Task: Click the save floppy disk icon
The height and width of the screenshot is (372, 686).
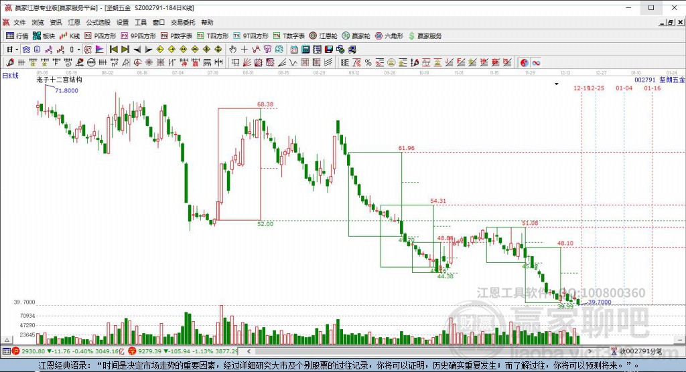Action: [x=328, y=50]
